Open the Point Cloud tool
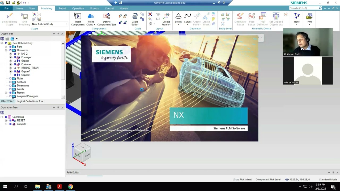 pyautogui.click(x=91, y=19)
